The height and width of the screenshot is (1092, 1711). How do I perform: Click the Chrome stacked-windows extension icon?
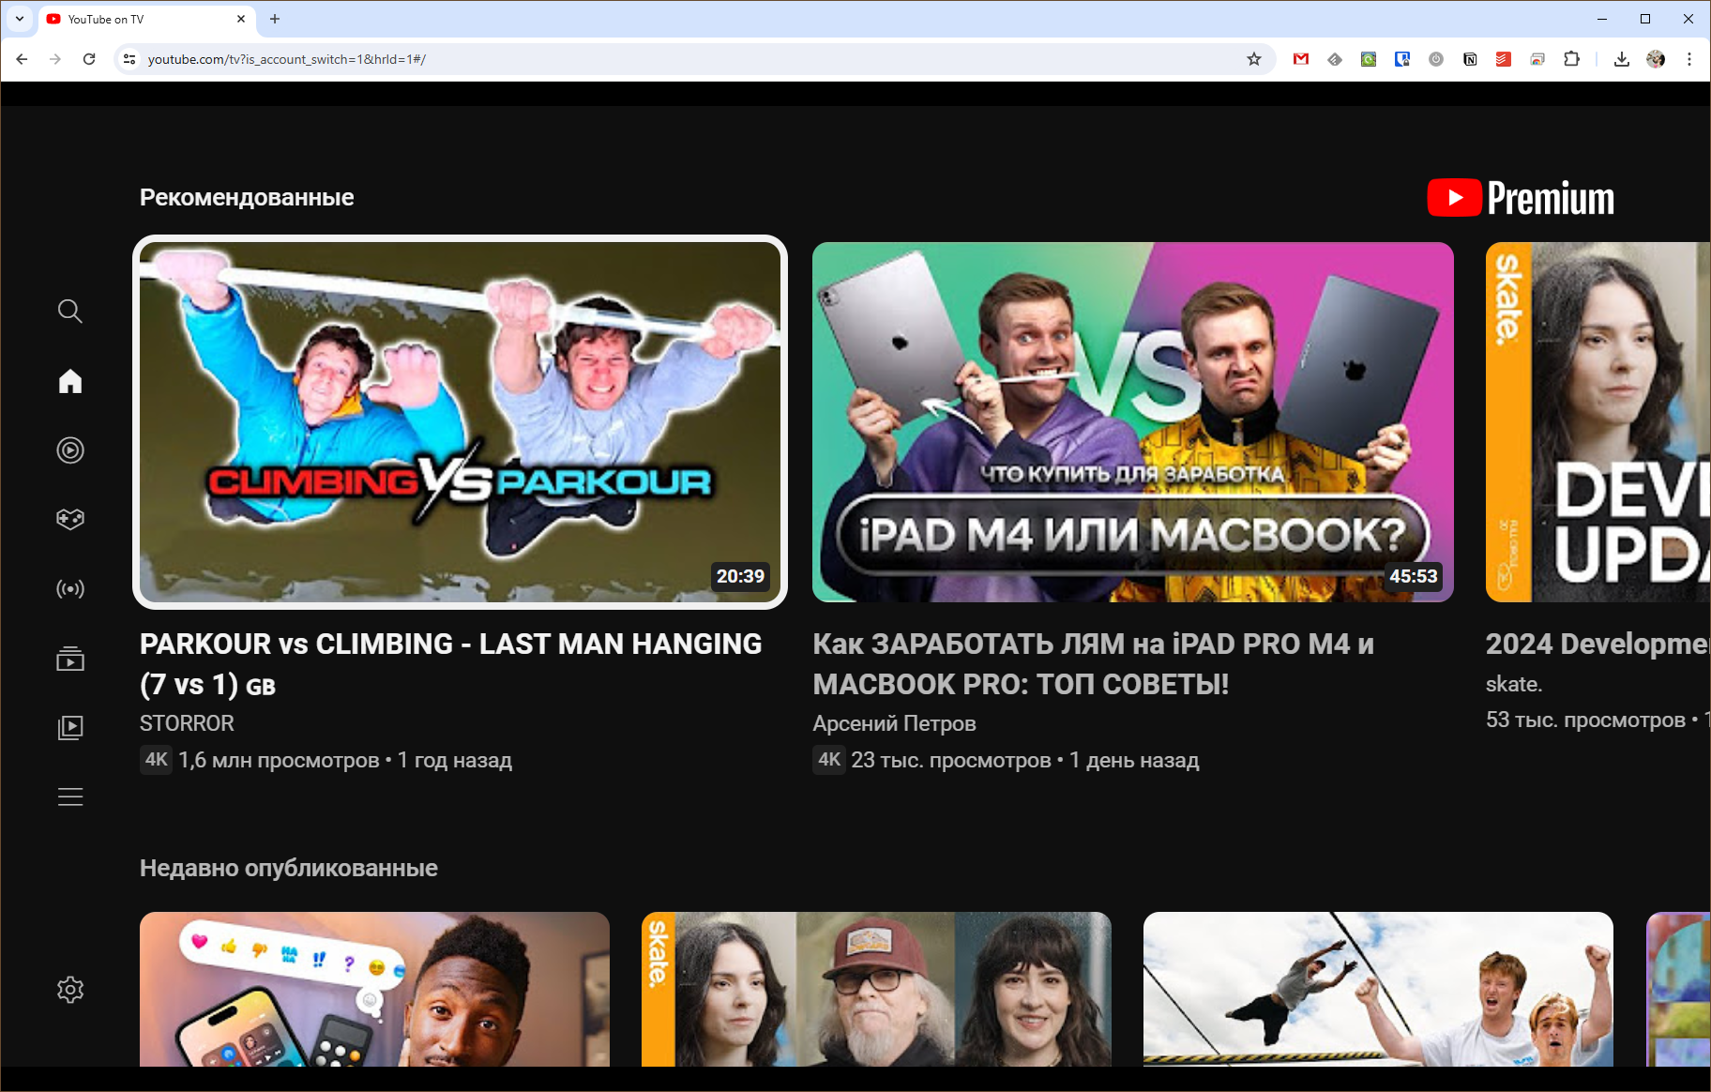[x=1537, y=59]
